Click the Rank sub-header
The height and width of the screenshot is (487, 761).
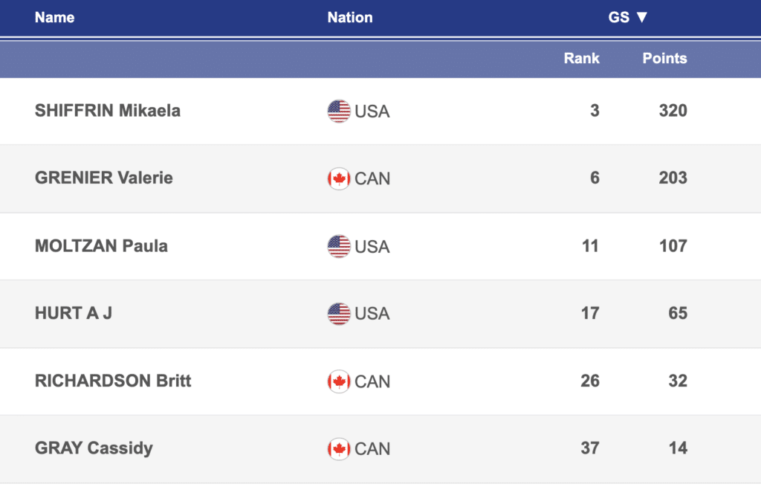point(581,58)
